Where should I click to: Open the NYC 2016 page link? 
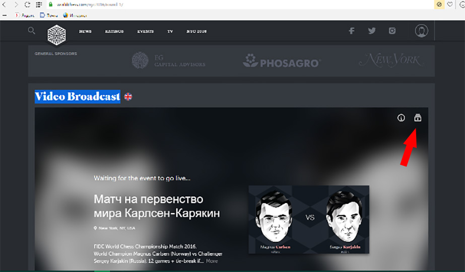pyautogui.click(x=196, y=31)
